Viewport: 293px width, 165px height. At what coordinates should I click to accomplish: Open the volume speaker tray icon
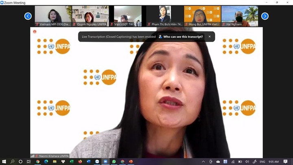tap(247, 162)
